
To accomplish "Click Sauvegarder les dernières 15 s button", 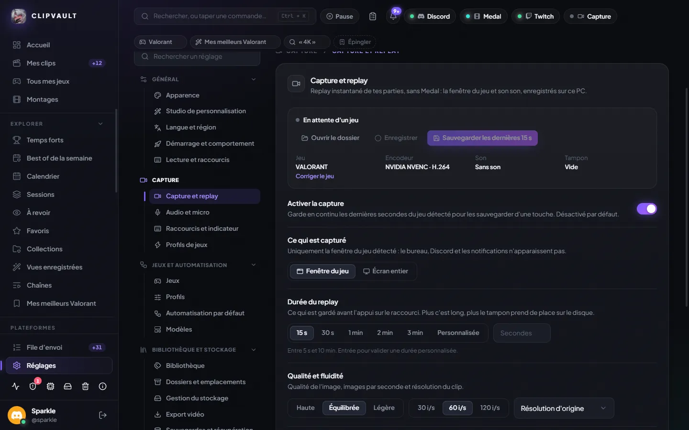I will click(482, 138).
